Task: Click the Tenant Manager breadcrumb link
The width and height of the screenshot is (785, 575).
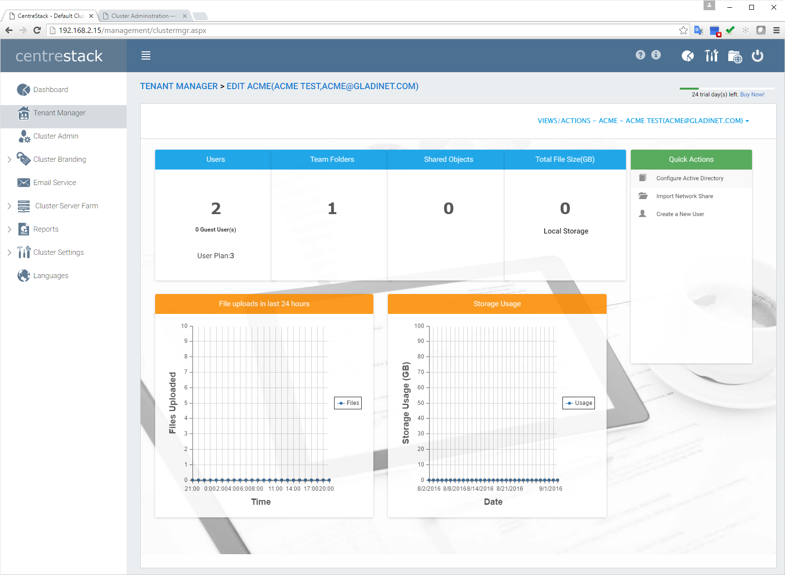Action: 179,86
